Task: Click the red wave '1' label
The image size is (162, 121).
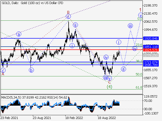Action: pyautogui.click(x=140, y=10)
